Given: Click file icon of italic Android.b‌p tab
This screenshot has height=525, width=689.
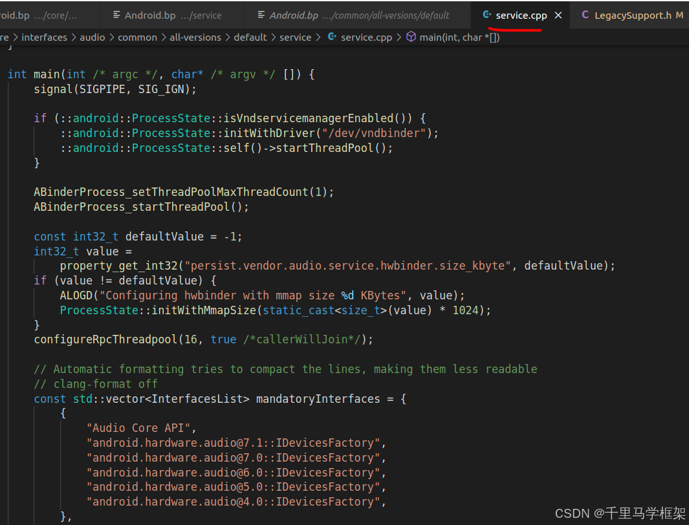Looking at the screenshot, I should tap(261, 15).
